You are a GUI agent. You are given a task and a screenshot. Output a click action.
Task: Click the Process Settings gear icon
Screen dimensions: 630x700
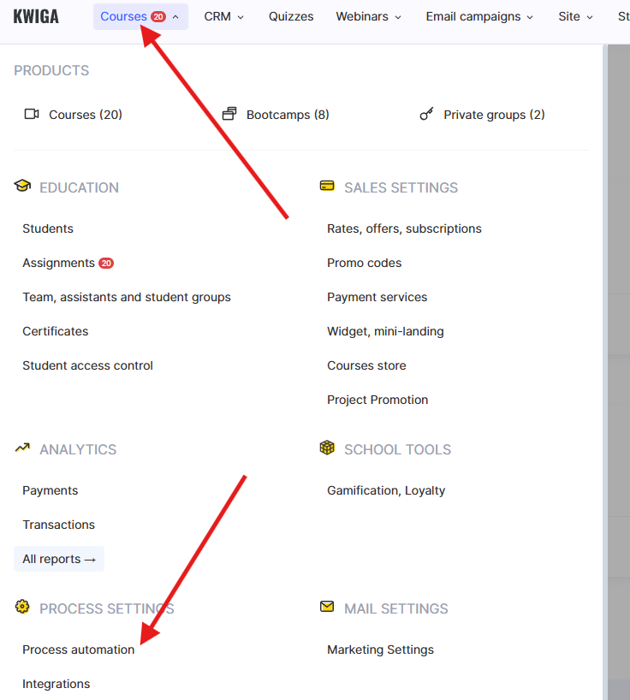(22, 608)
